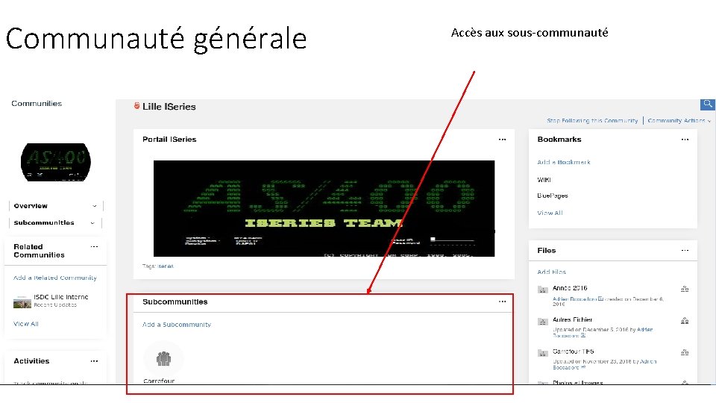Open Subcommunities panel ellipsis menu

click(x=502, y=302)
